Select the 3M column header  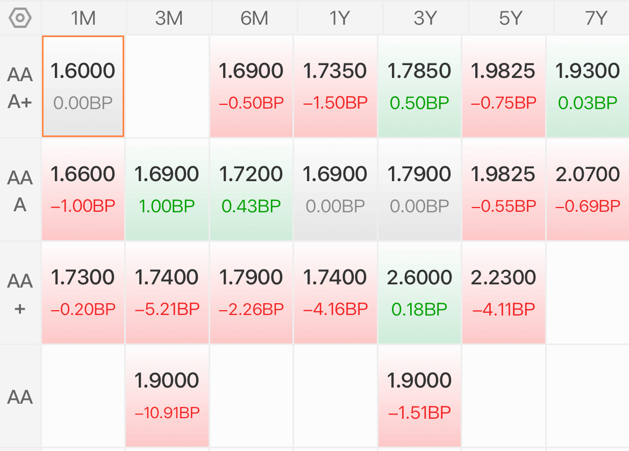(169, 18)
